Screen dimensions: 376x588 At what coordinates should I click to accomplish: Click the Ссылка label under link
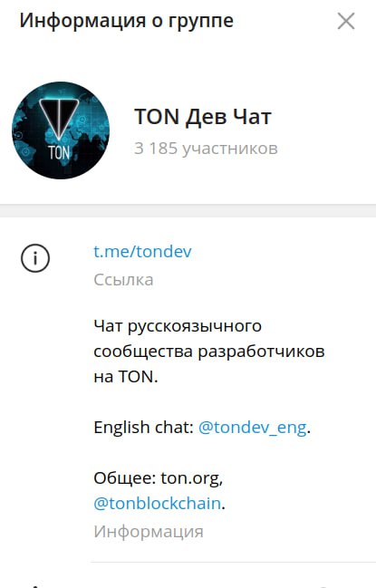click(x=123, y=280)
